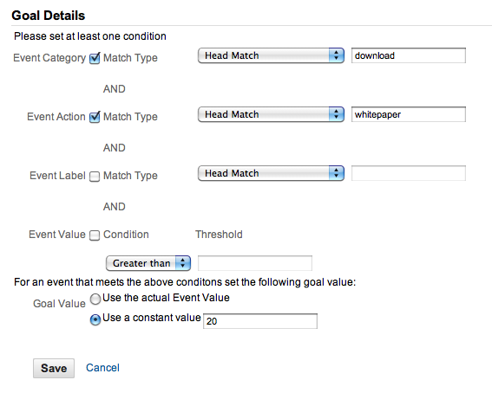Open Event Action Head Match dropdown
492x393 pixels.
point(271,114)
